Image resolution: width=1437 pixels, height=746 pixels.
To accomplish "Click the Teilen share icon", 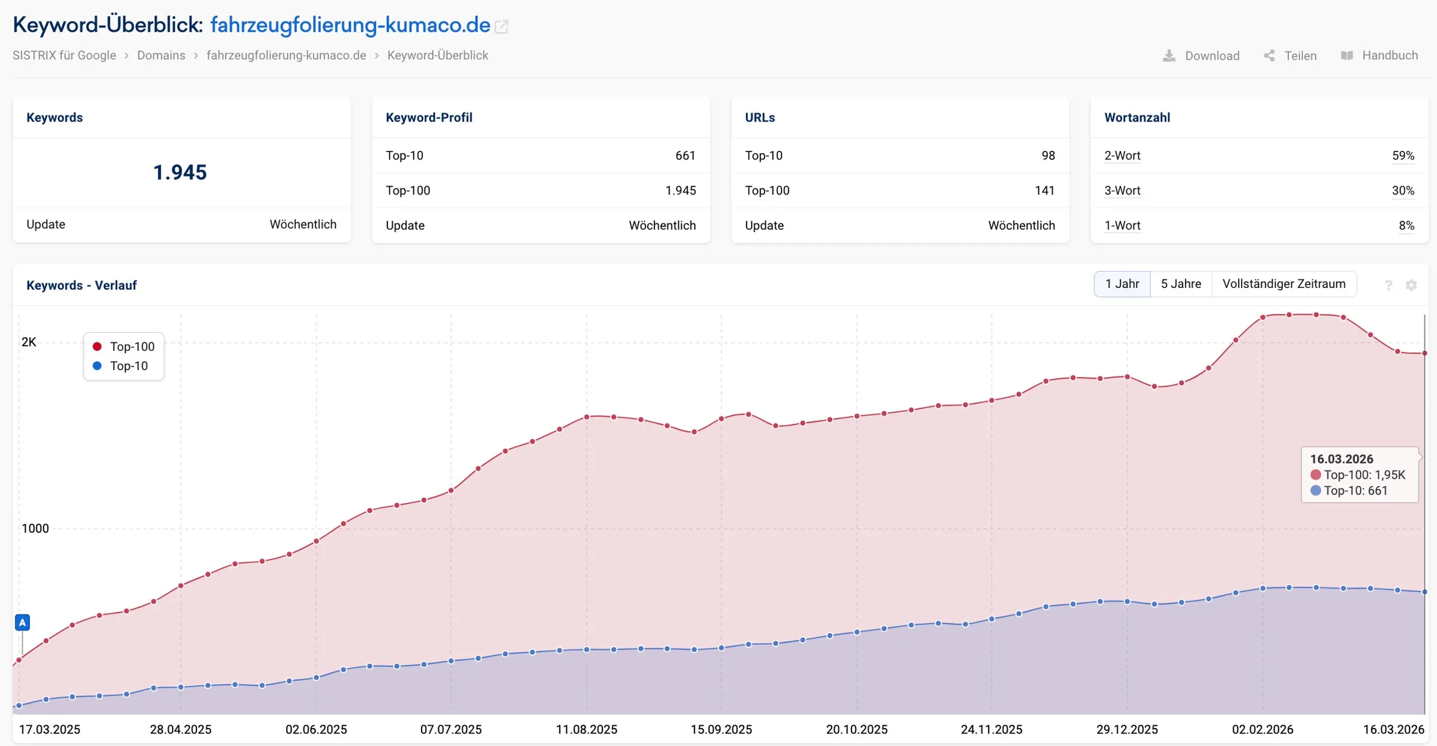I will click(1269, 56).
